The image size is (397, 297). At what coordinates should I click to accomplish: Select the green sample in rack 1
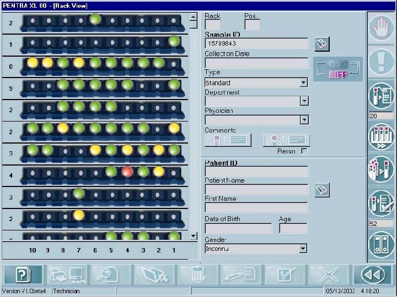tap(174, 41)
